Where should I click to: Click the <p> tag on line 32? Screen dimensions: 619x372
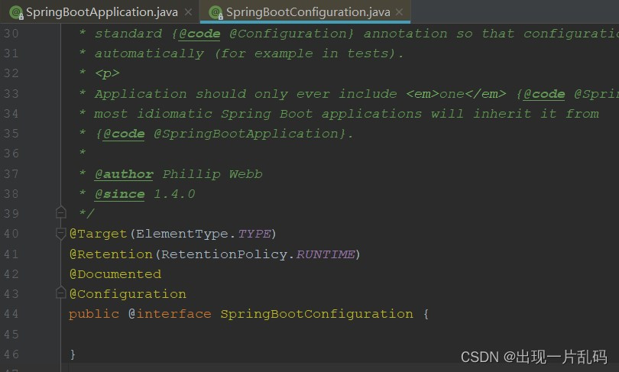(107, 74)
